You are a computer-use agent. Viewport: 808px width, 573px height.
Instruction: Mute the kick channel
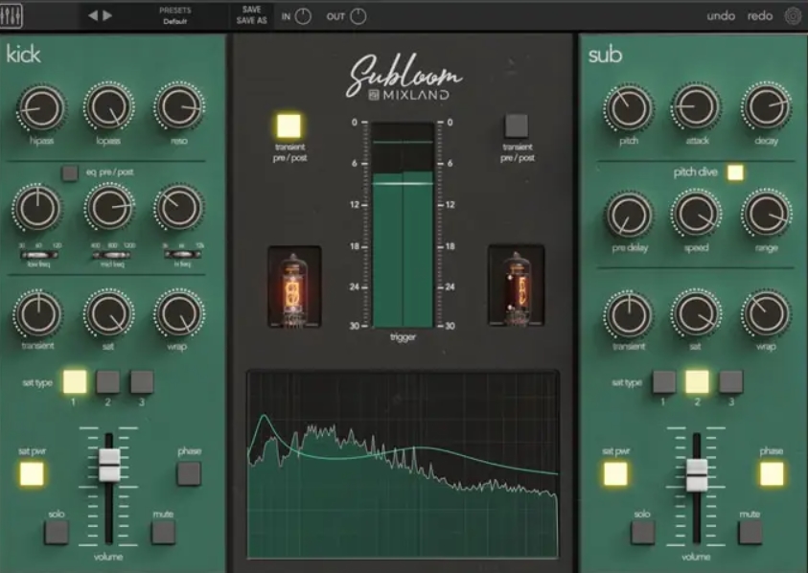coord(163,533)
